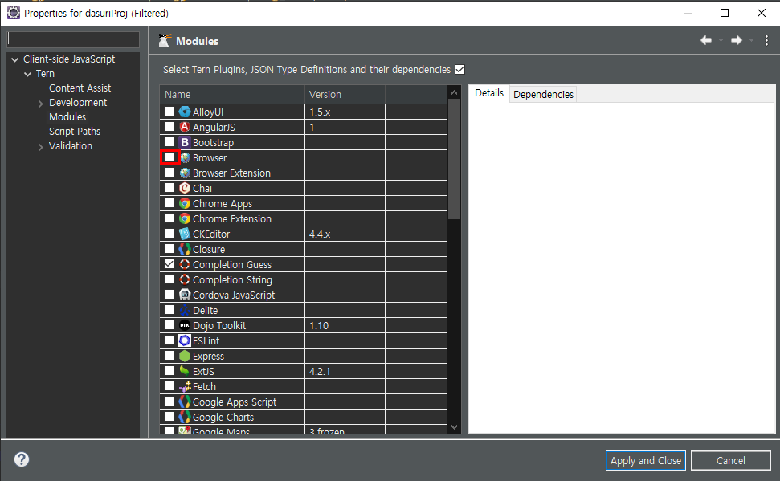The height and width of the screenshot is (481, 780).
Task: Click the Apply and Close button
Action: [646, 461]
